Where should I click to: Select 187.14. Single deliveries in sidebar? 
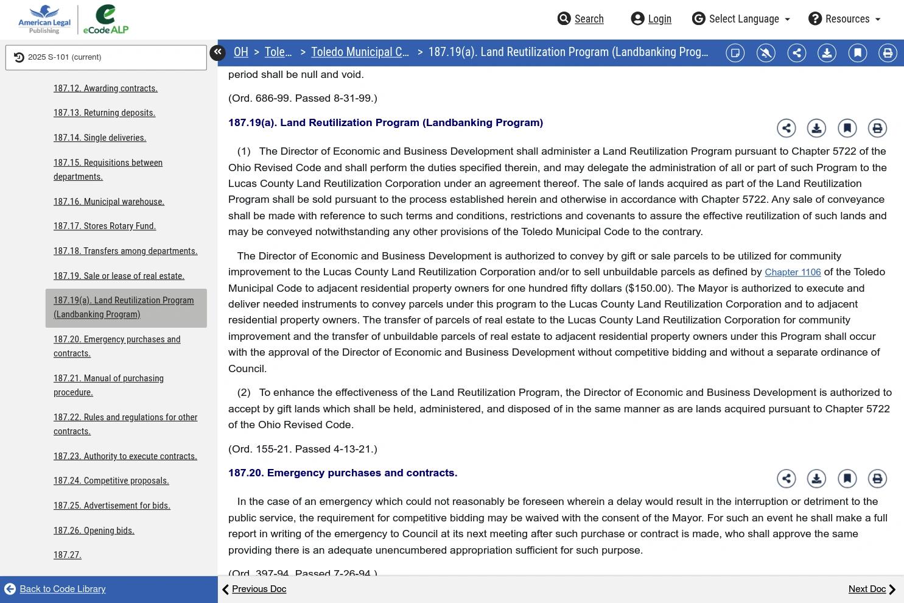click(x=100, y=138)
